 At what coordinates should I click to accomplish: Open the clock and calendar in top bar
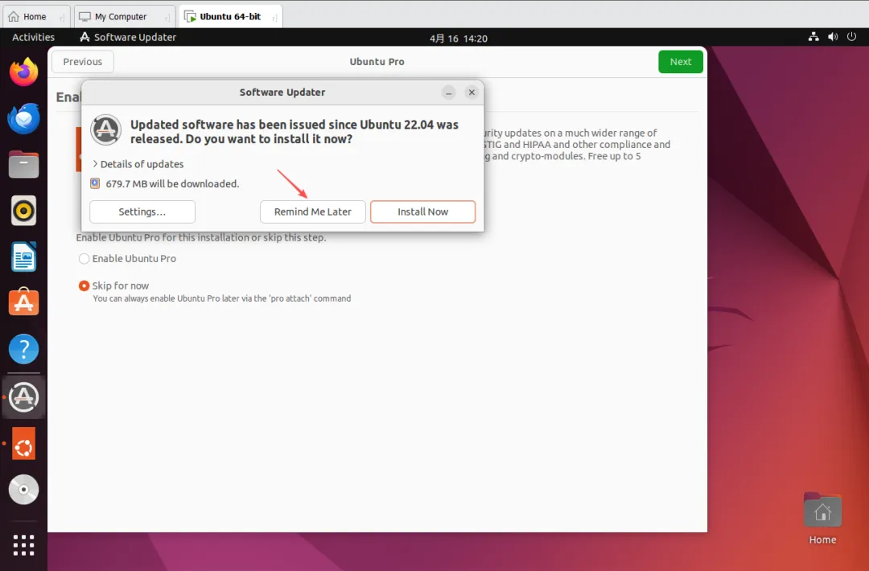point(459,39)
